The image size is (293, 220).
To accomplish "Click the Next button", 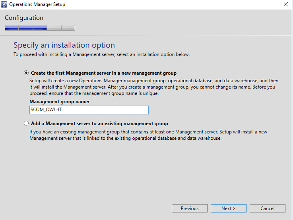I will (228, 208).
